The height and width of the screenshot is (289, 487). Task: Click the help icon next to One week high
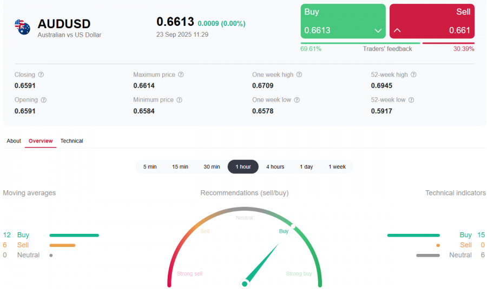(x=299, y=75)
